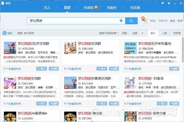Open group title 梦幻西游-世界之窗
This screenshot has height=122, width=184.
(152, 113)
